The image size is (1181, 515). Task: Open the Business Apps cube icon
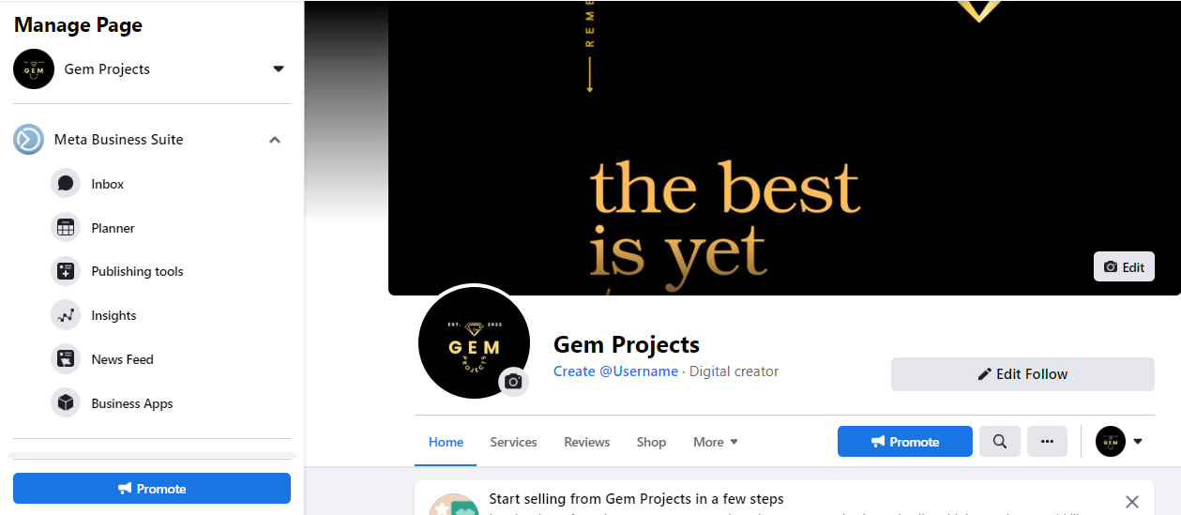point(66,403)
